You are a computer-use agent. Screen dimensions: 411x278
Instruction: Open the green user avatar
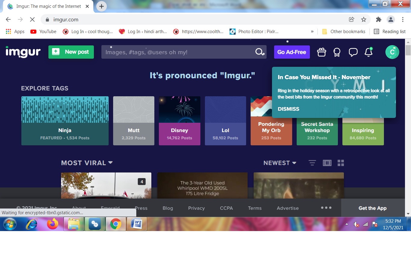point(392,52)
